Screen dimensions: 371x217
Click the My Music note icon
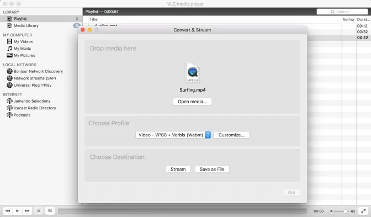coord(9,48)
